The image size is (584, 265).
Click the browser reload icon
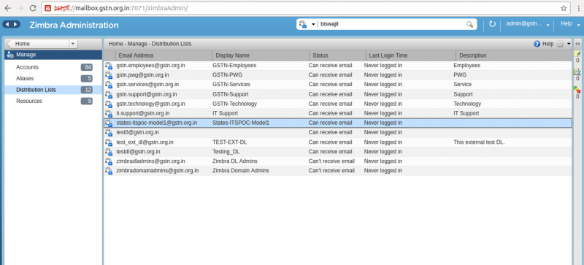[x=33, y=8]
